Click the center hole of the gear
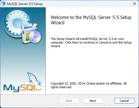The width and height of the screenshot is (139, 108). [18, 23]
